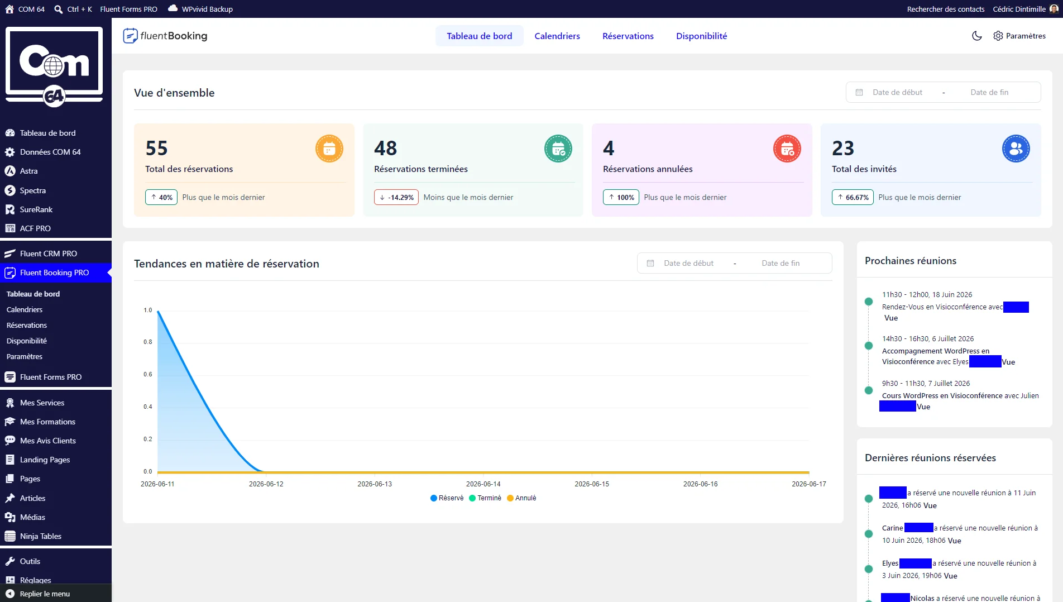Click the red réservations annulées icon
1063x602 pixels.
click(787, 149)
